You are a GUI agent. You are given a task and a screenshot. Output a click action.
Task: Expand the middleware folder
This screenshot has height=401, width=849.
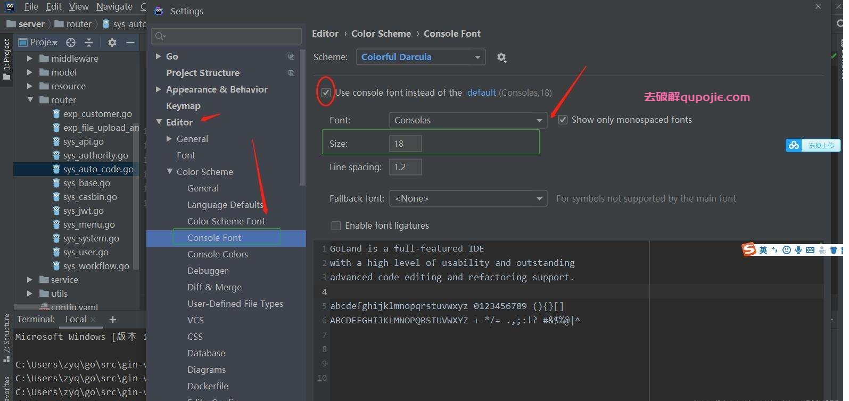click(x=30, y=59)
